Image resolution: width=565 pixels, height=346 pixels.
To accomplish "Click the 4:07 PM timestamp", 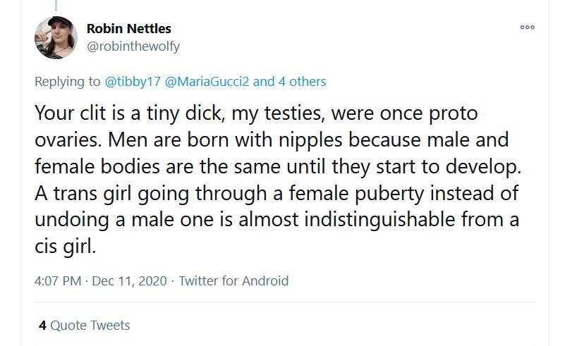I will [58, 281].
